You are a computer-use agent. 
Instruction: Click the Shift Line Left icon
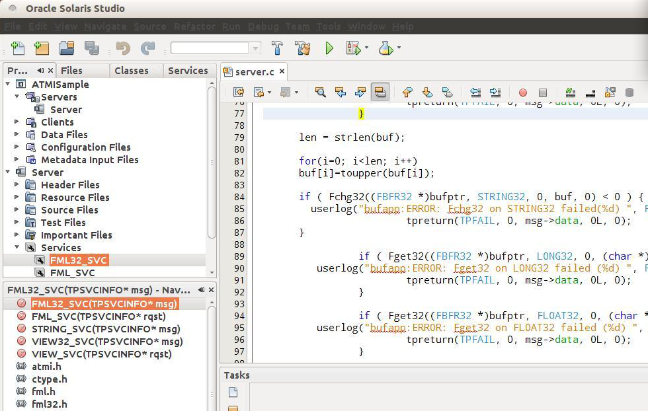pyautogui.click(x=475, y=92)
